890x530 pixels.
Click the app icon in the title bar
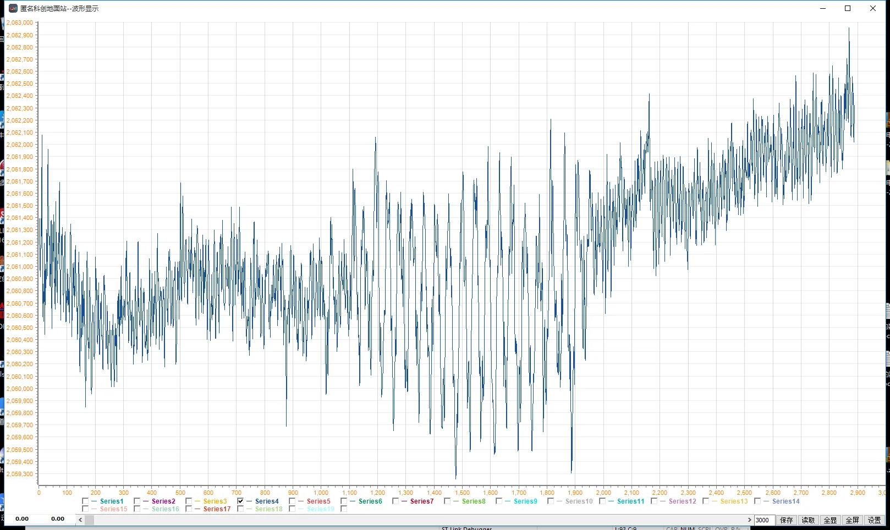tap(13, 8)
